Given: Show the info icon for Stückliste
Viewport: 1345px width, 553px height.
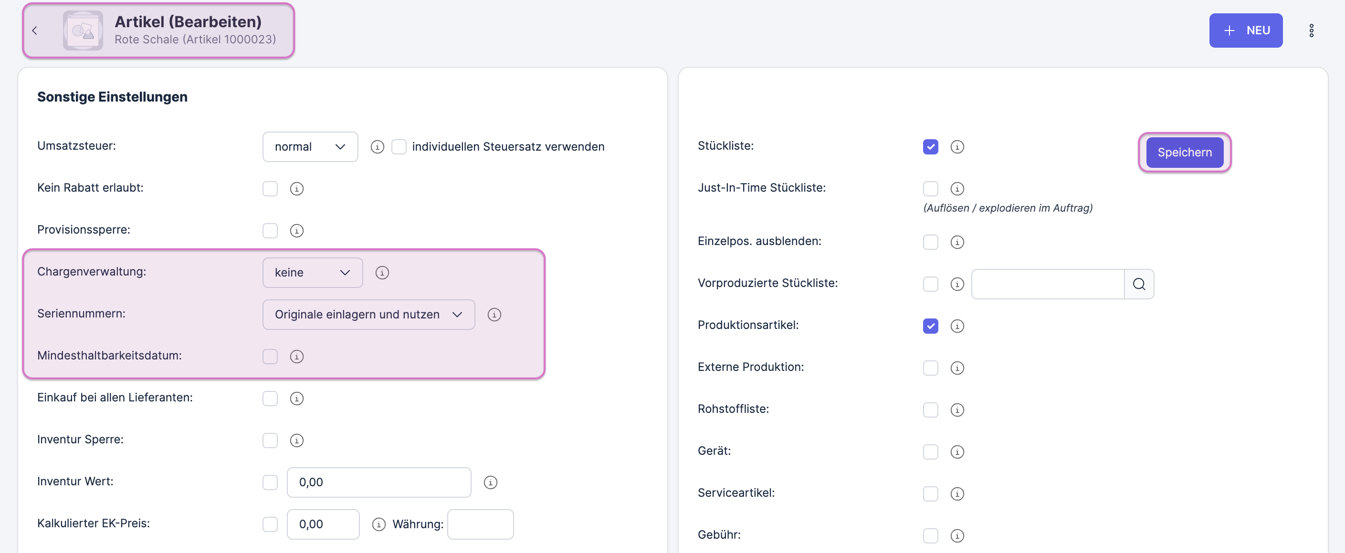Looking at the screenshot, I should tap(956, 147).
